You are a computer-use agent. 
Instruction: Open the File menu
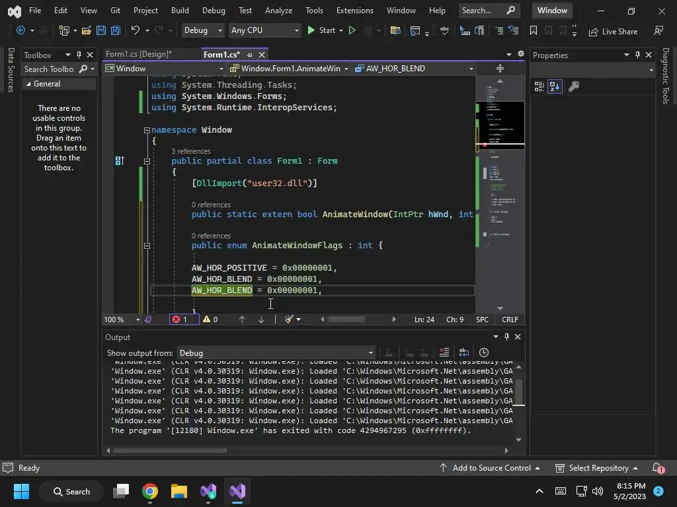(35, 11)
